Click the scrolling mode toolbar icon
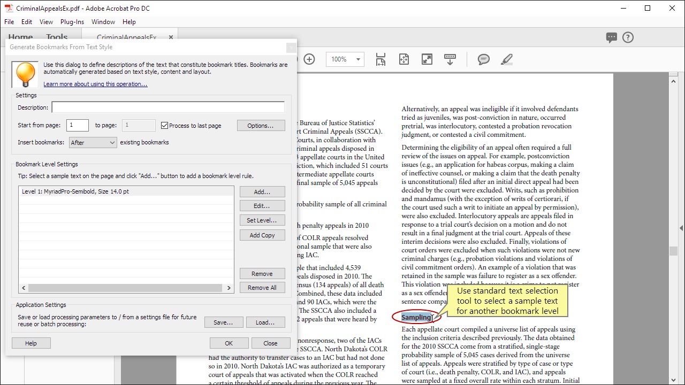The image size is (685, 385). 450,59
